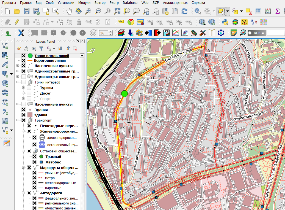
Task: Select the Identify Features tool
Action: (x=198, y=11)
